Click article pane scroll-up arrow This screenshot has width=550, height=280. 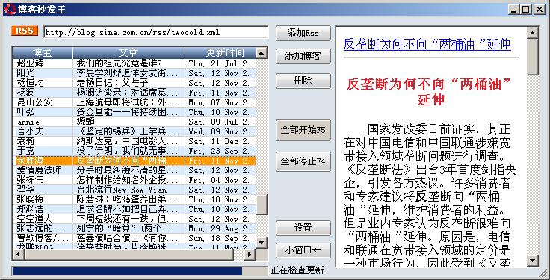[x=533, y=34]
